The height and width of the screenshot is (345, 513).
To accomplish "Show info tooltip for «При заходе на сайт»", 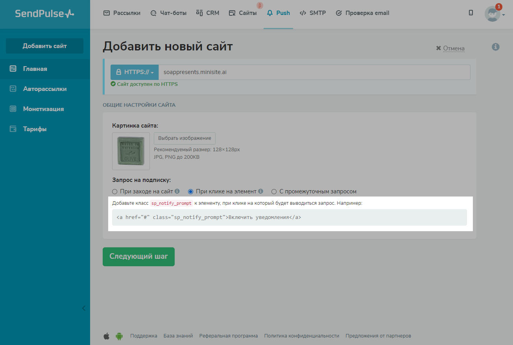I will click(x=177, y=191).
